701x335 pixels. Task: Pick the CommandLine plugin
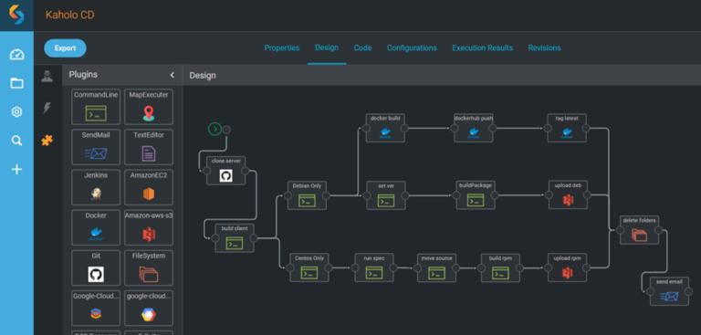(96, 107)
